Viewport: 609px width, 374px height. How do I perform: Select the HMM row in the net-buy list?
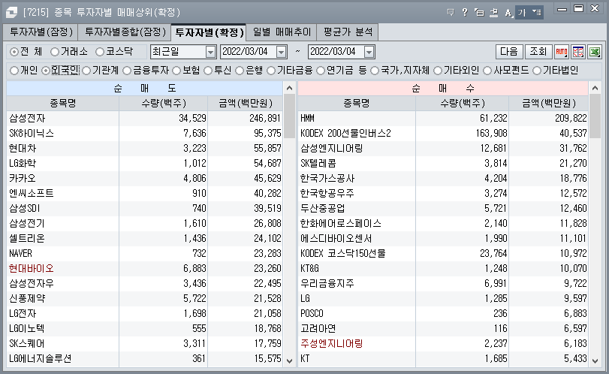443,119
